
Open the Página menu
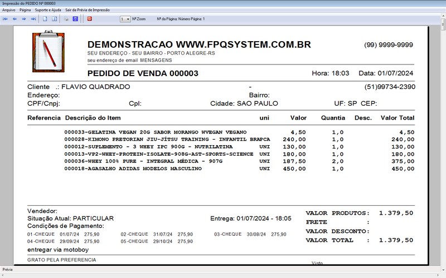25,10
